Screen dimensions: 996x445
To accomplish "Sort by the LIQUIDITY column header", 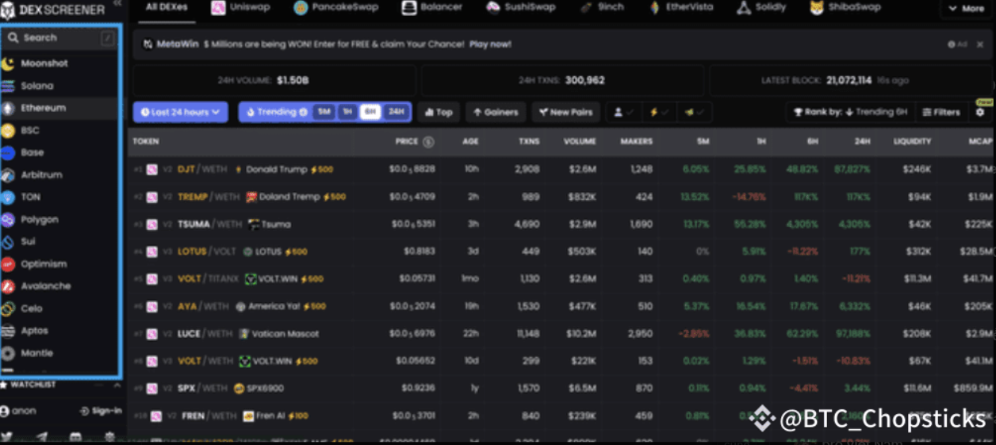I will tap(911, 141).
